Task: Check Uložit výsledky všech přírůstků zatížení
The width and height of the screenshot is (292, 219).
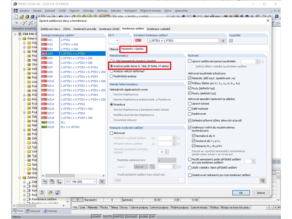Action: pyautogui.click(x=190, y=168)
